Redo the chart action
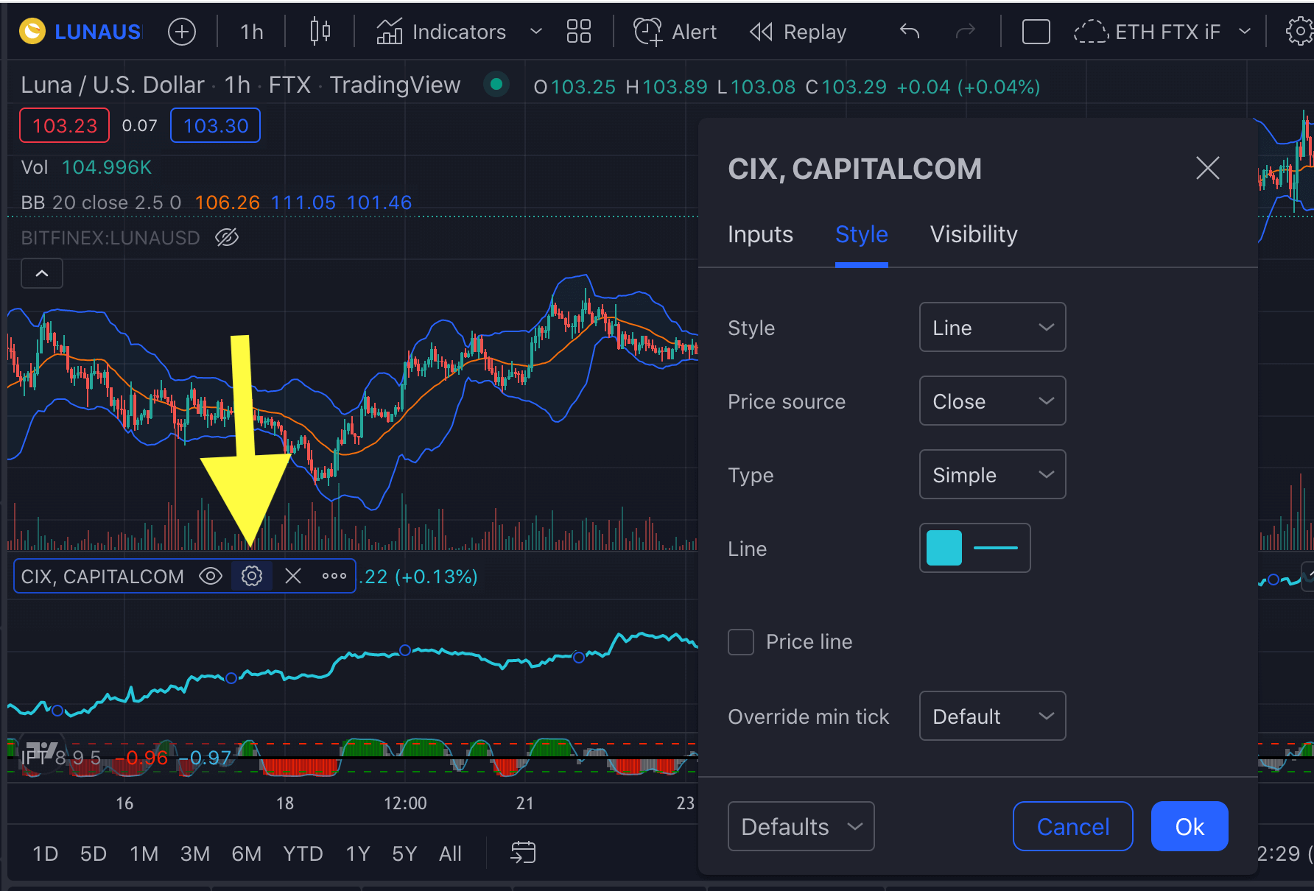Screen dimensions: 1314x891 point(966,32)
